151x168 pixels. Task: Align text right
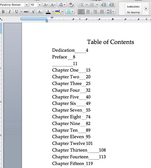coord(95,12)
